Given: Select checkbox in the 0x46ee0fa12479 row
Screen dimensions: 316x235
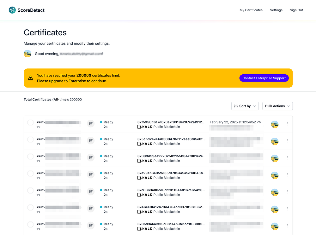Looking at the screenshot, I should [x=30, y=208].
